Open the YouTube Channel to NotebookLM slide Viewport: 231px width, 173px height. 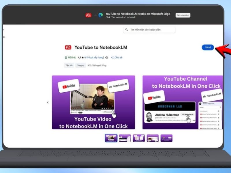[x=182, y=102]
